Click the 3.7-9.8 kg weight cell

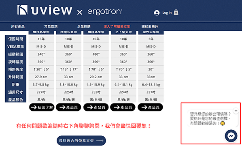click(41, 85)
